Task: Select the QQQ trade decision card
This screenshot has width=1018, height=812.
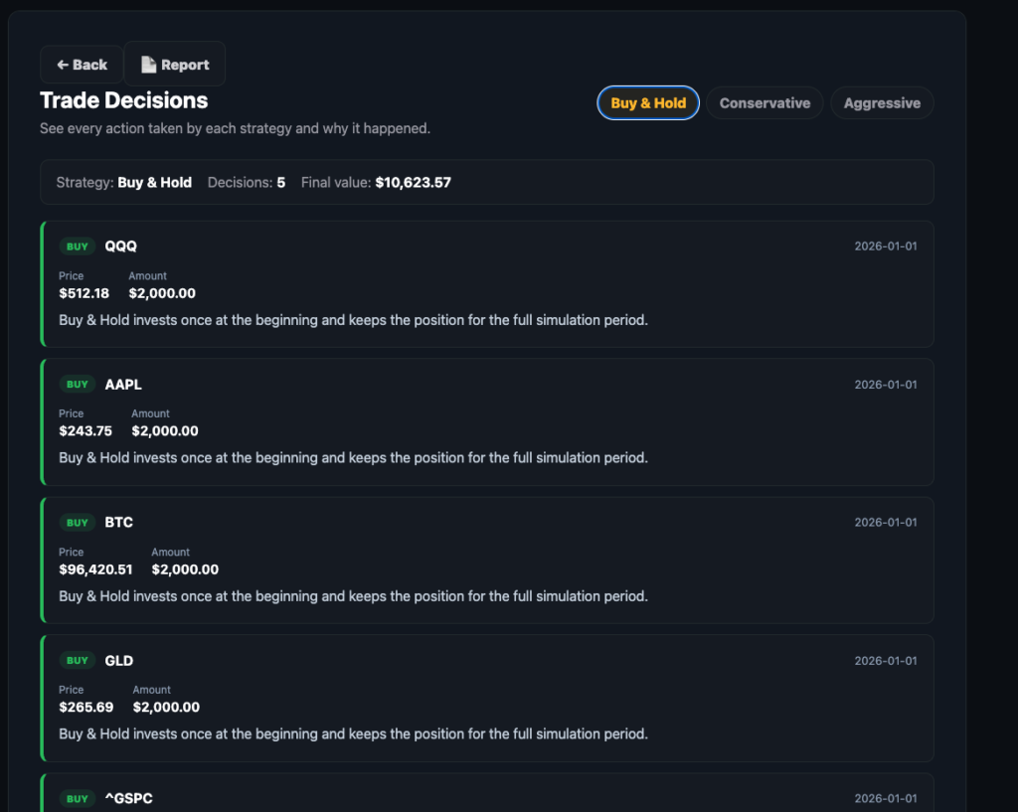Action: 487,283
